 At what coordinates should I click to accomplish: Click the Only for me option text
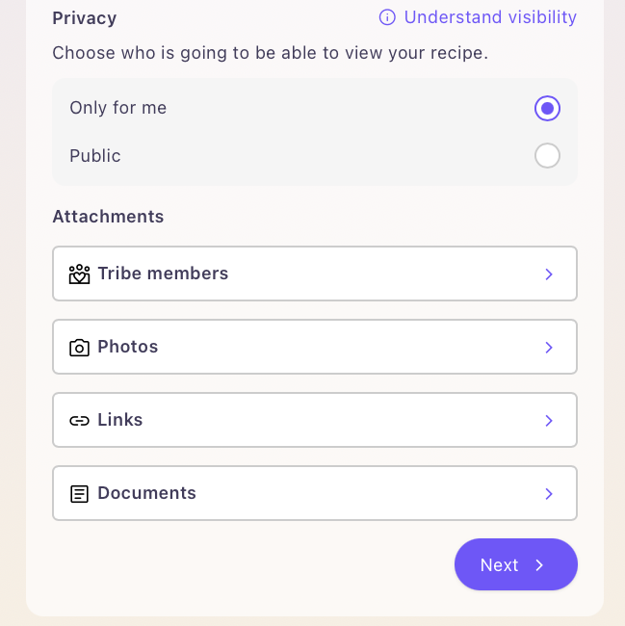click(117, 108)
